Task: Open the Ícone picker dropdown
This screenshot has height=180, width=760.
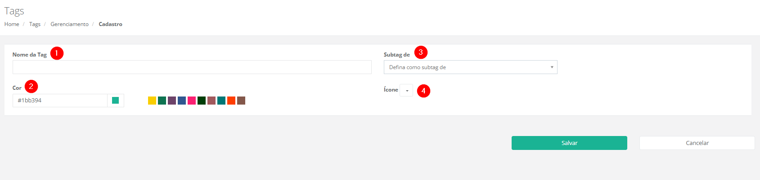Action: coord(406,90)
